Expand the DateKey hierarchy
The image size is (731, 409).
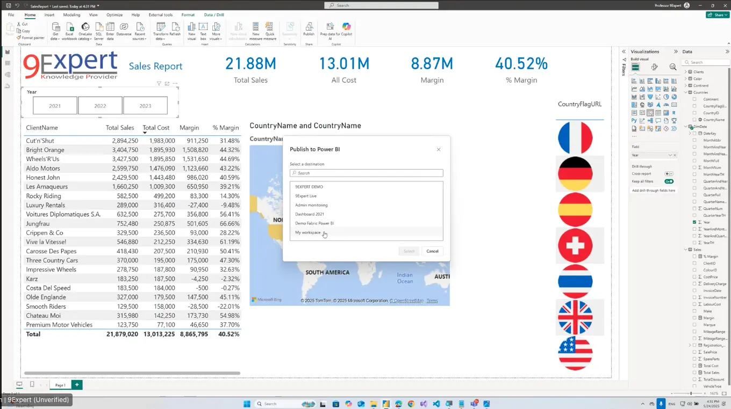[690, 133]
